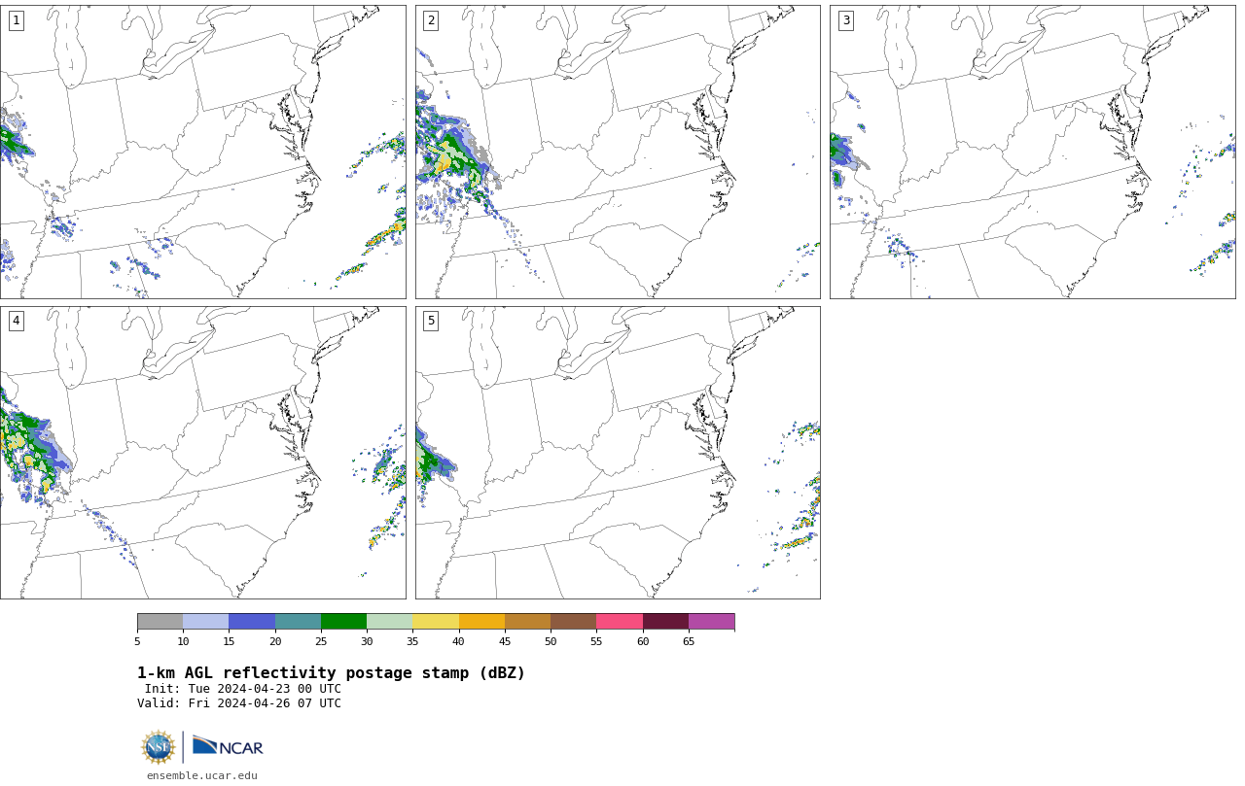Click the panel number label '4'
This screenshot has height=786, width=1245.
click(16, 321)
